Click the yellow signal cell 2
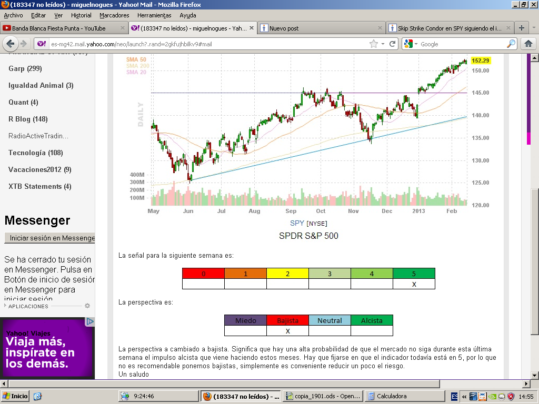The height and width of the screenshot is (404, 539). click(x=288, y=274)
